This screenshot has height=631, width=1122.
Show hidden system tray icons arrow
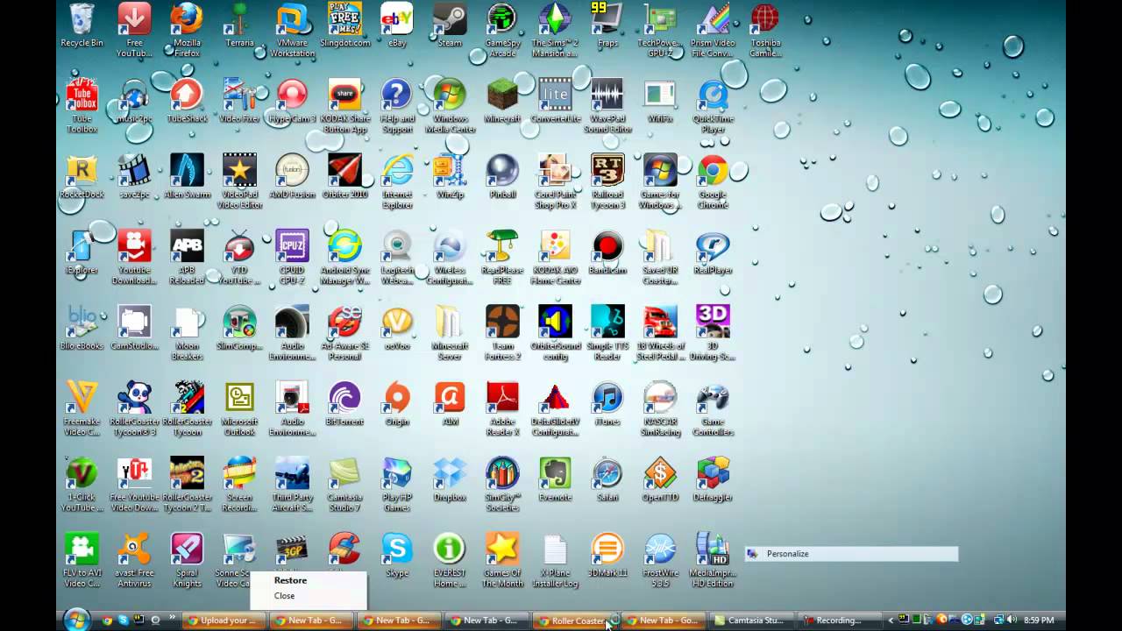coord(891,620)
